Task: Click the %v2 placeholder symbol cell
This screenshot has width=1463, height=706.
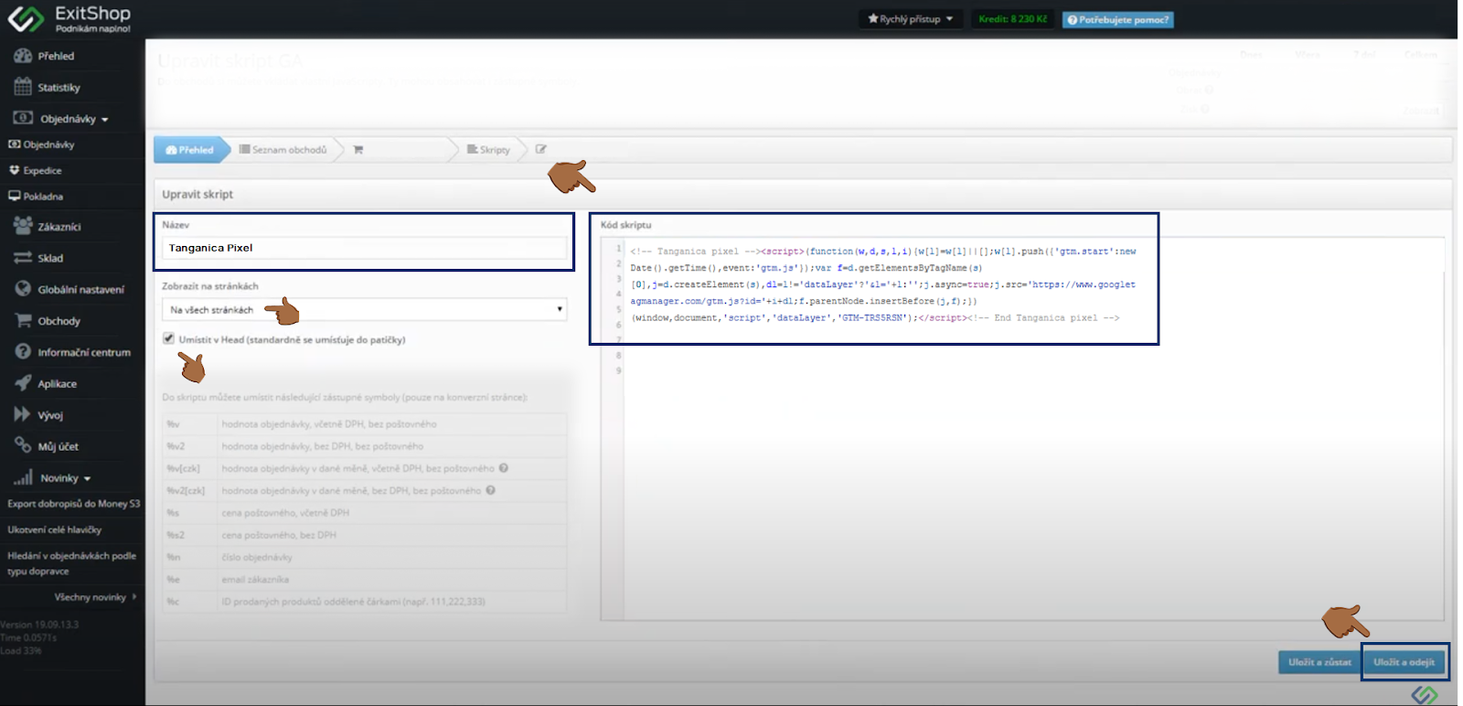Action: 190,446
